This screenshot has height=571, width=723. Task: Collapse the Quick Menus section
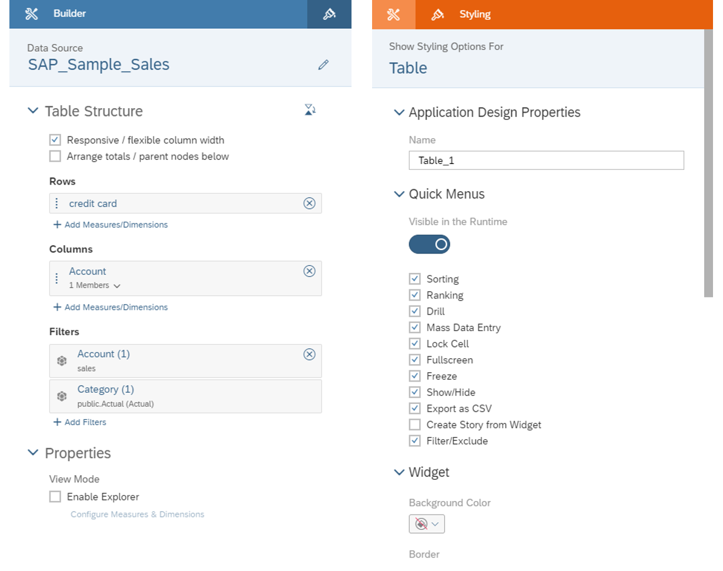[400, 195]
